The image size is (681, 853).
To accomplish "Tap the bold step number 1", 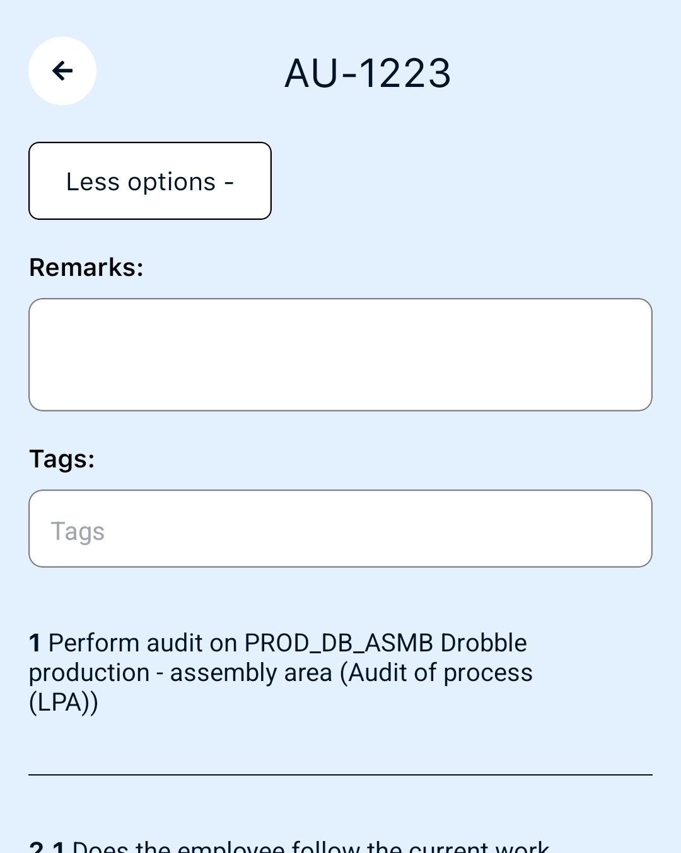I will (x=35, y=643).
